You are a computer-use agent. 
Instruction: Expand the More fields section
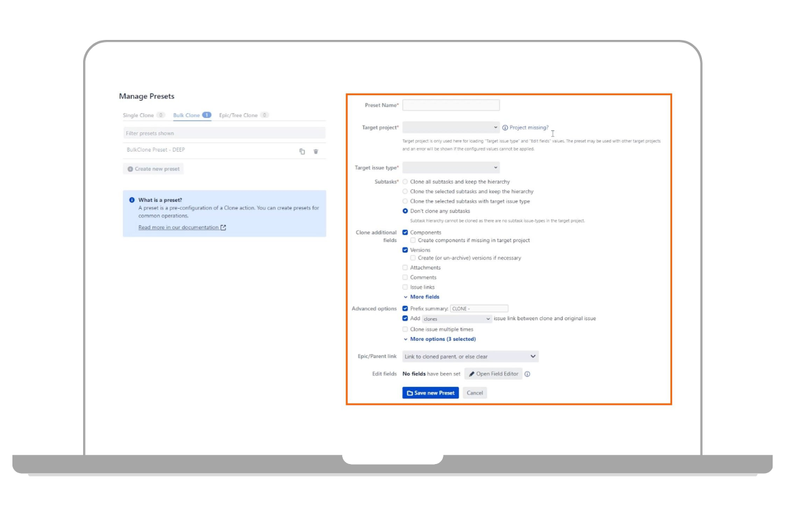[x=424, y=297]
